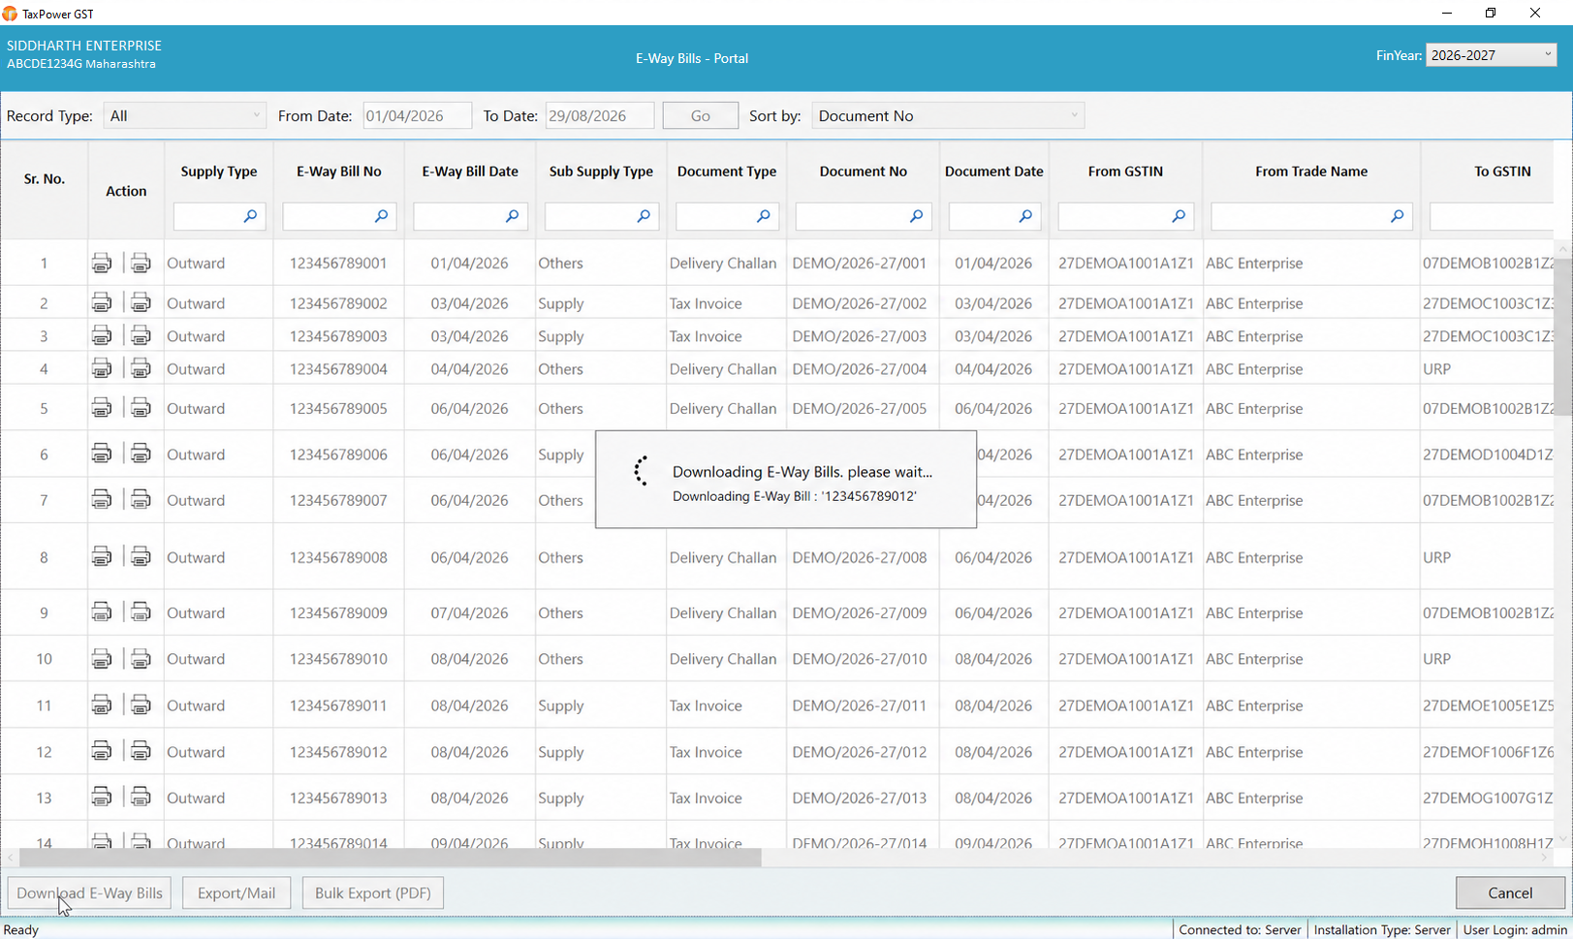Click the Sr. No. column header
1573x939 pixels.
coord(45,179)
